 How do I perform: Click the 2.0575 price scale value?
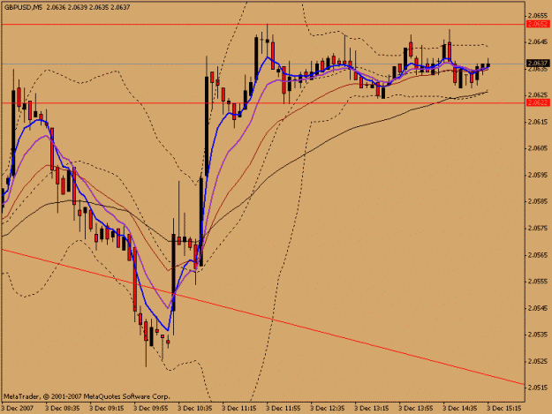(x=538, y=228)
